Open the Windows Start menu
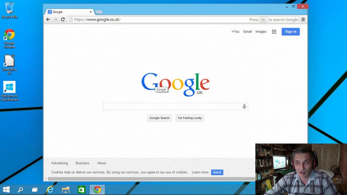This screenshot has height=195, width=347. coord(7,190)
